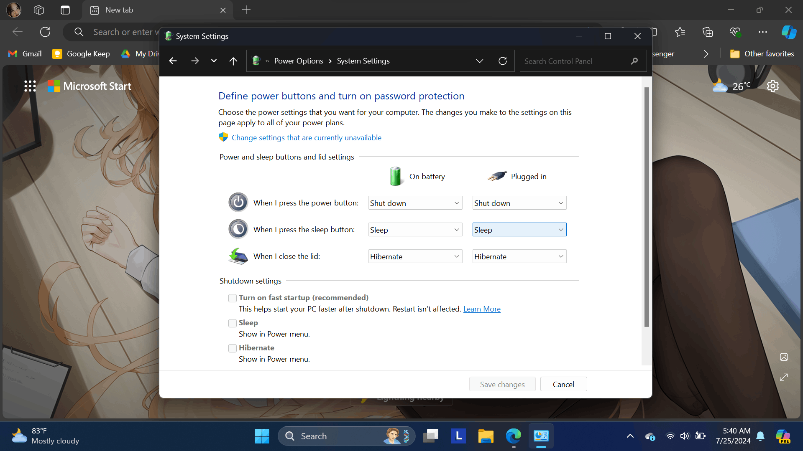Refresh the Control Panel address bar
803x451 pixels.
click(x=503, y=61)
